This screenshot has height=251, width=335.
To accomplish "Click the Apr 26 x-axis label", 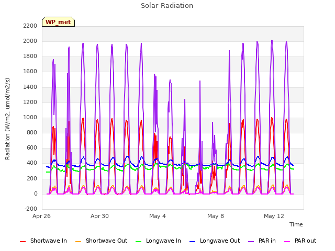I will (x=41, y=216).
